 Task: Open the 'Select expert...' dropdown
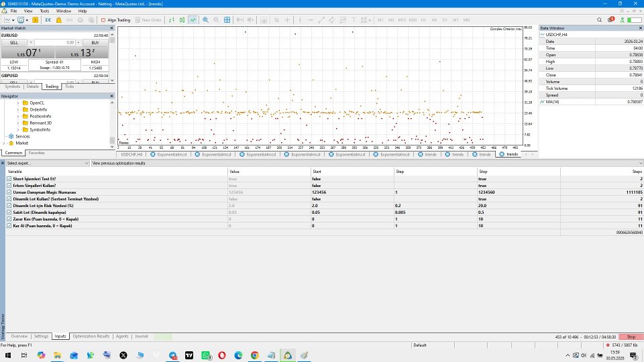tap(48, 163)
